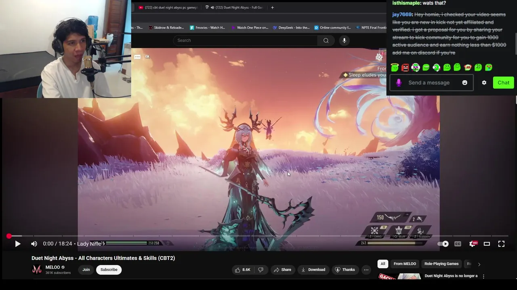
Task: Insert the halo angel green emote
Action: click(395, 67)
